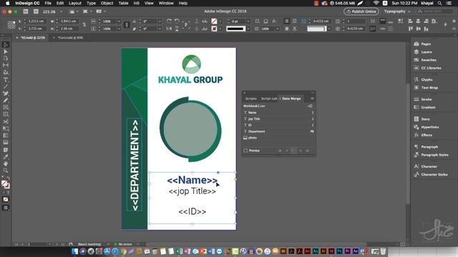Go to last record in Data Merge
The height and width of the screenshot is (257, 458).
click(307, 151)
